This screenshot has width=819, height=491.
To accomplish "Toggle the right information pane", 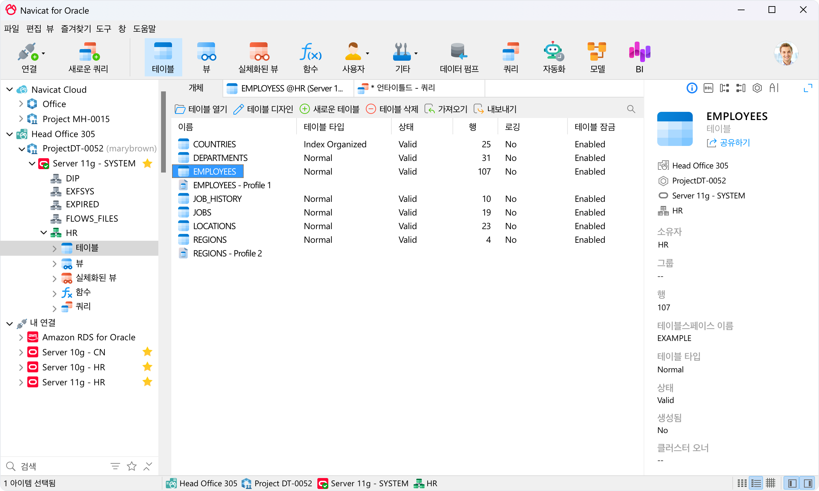I will click(x=808, y=483).
